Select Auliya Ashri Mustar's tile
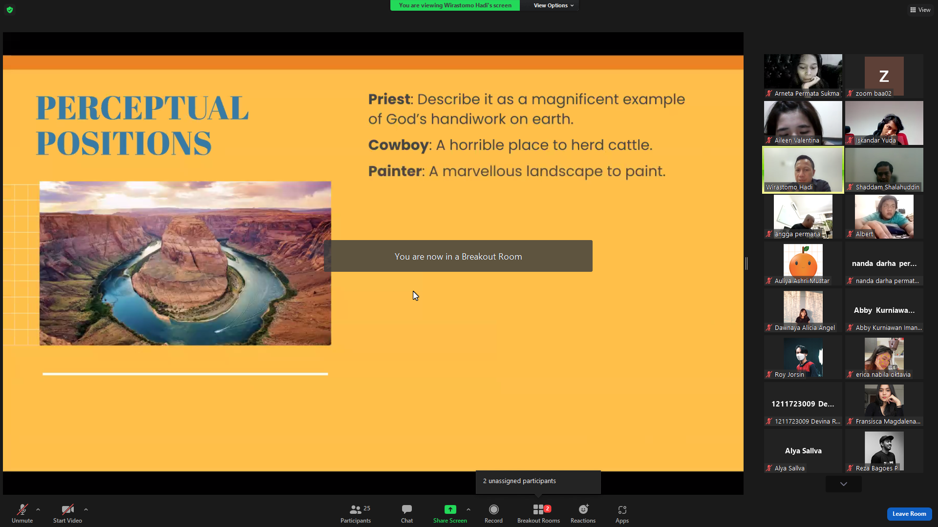This screenshot has height=527, width=938. pos(803,263)
